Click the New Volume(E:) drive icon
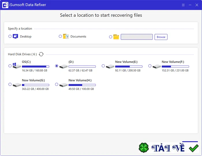This screenshot has height=156, width=202. [x=110, y=66]
